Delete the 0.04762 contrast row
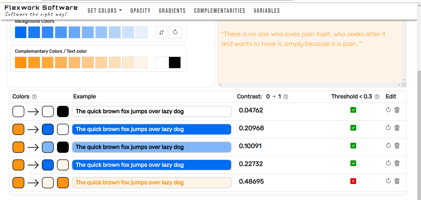Image resolution: width=421 pixels, height=200 pixels. (x=397, y=110)
